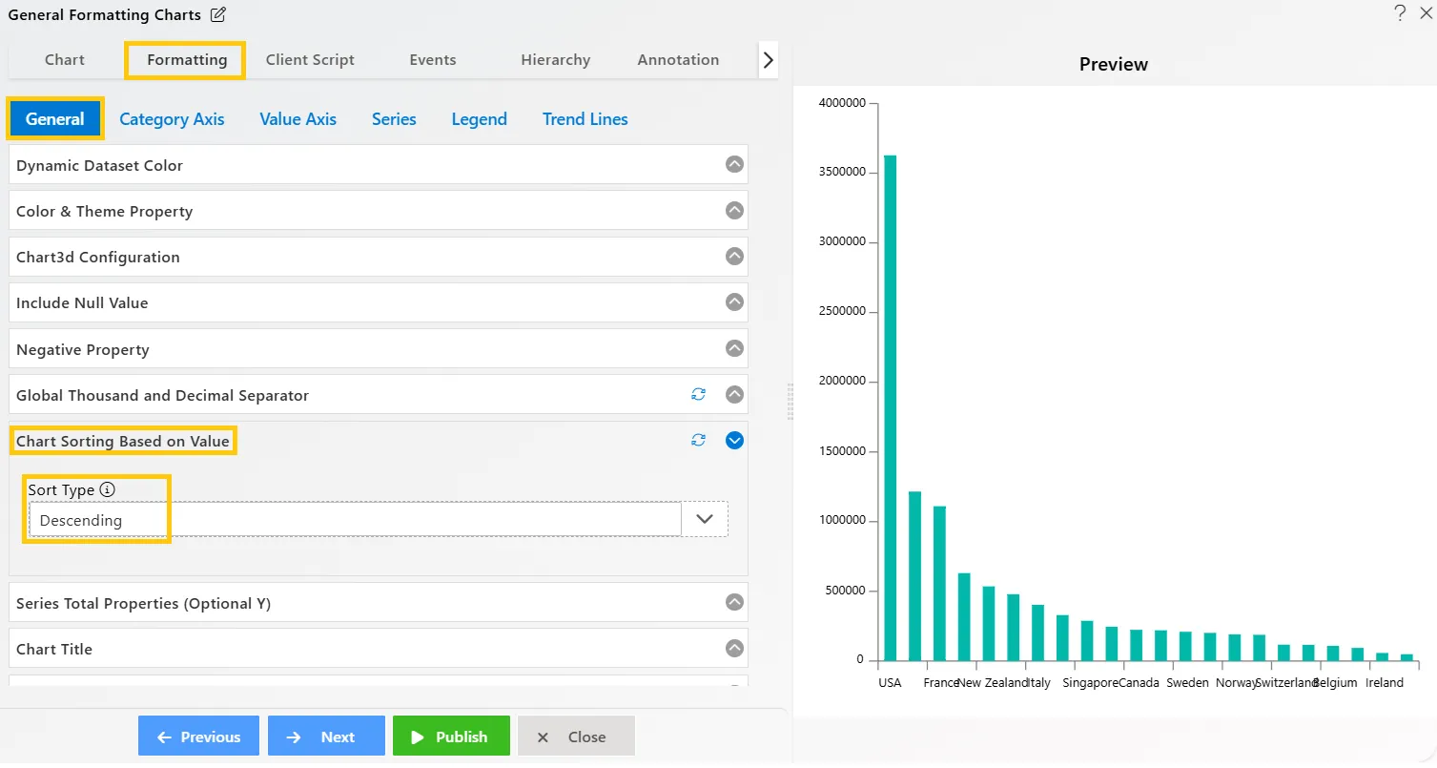Expand Series Total Properties section
1437x768 pixels.
734,602
